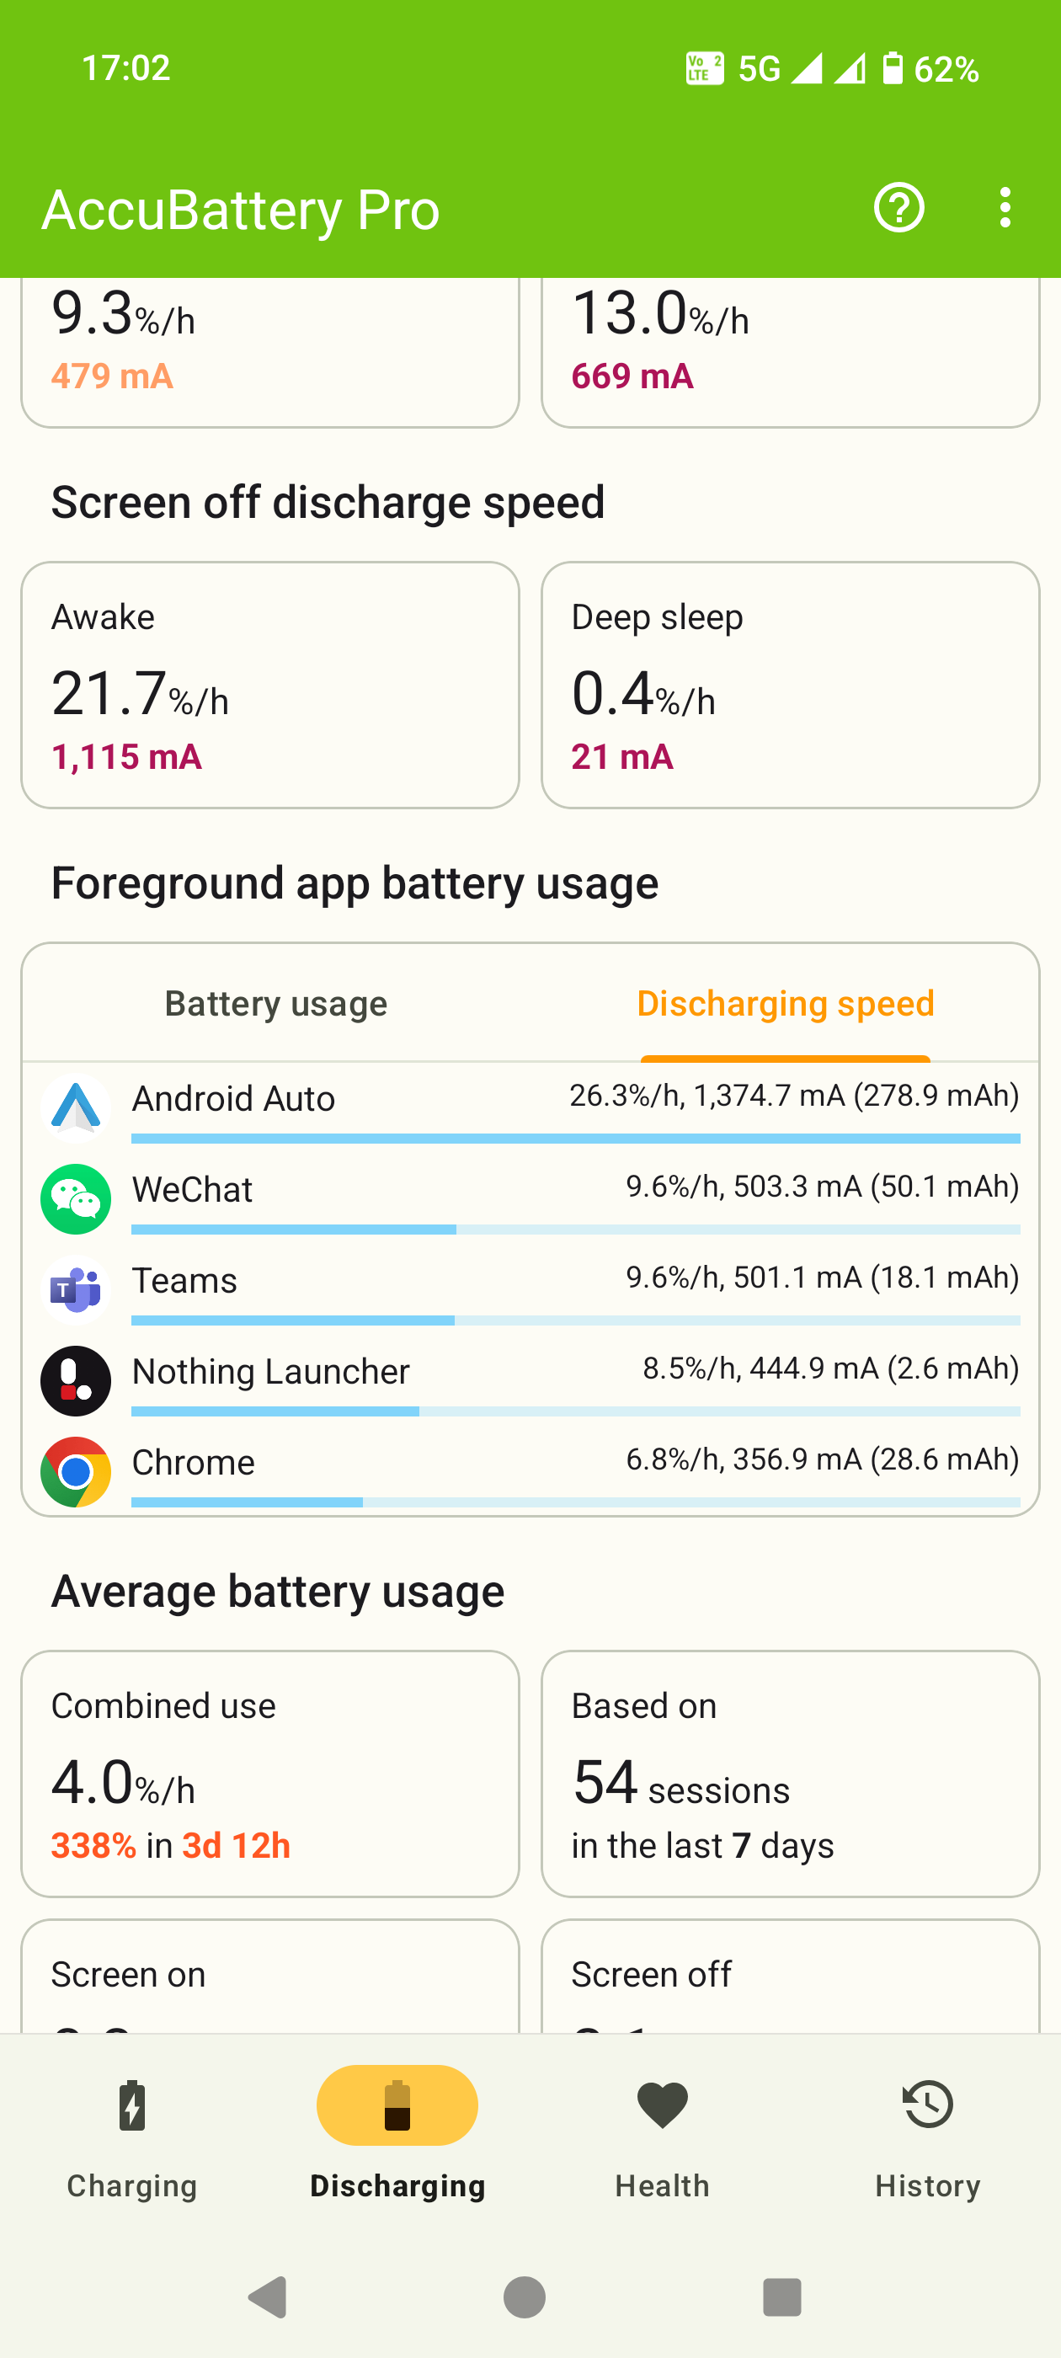Open the help question mark icon

coord(898,208)
